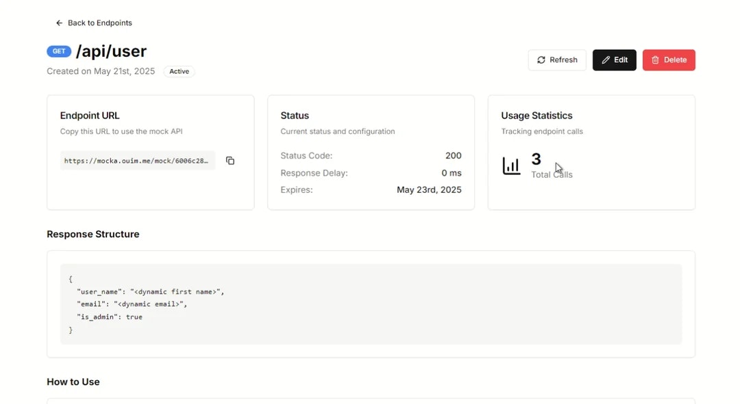Copy the endpoint URL with copy icon
This screenshot has width=740, height=404.
(230, 161)
